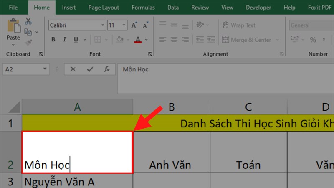Open Insert Function with the fx icon
Viewport: 334px width, 188px height.
106,69
